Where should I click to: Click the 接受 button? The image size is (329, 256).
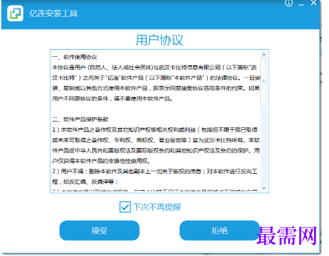click(100, 230)
